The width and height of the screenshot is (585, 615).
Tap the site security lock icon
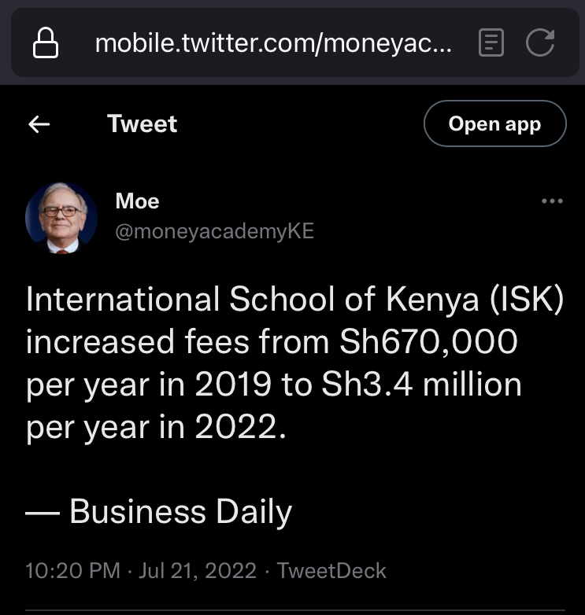click(x=46, y=43)
